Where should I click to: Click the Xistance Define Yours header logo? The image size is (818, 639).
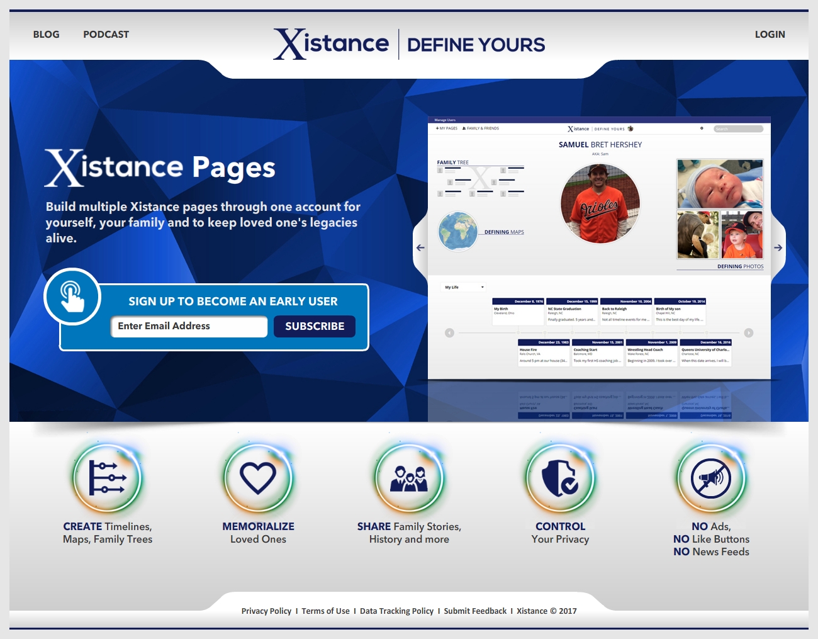pyautogui.click(x=409, y=44)
